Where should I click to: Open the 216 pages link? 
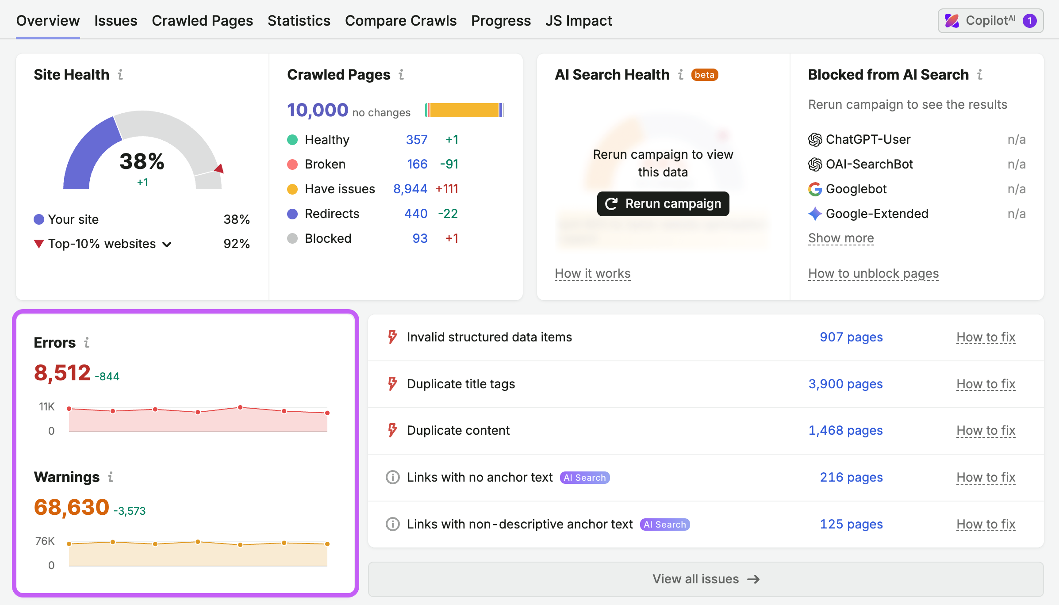(x=851, y=477)
